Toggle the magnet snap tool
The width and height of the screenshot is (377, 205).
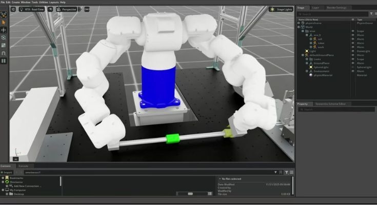4,53
